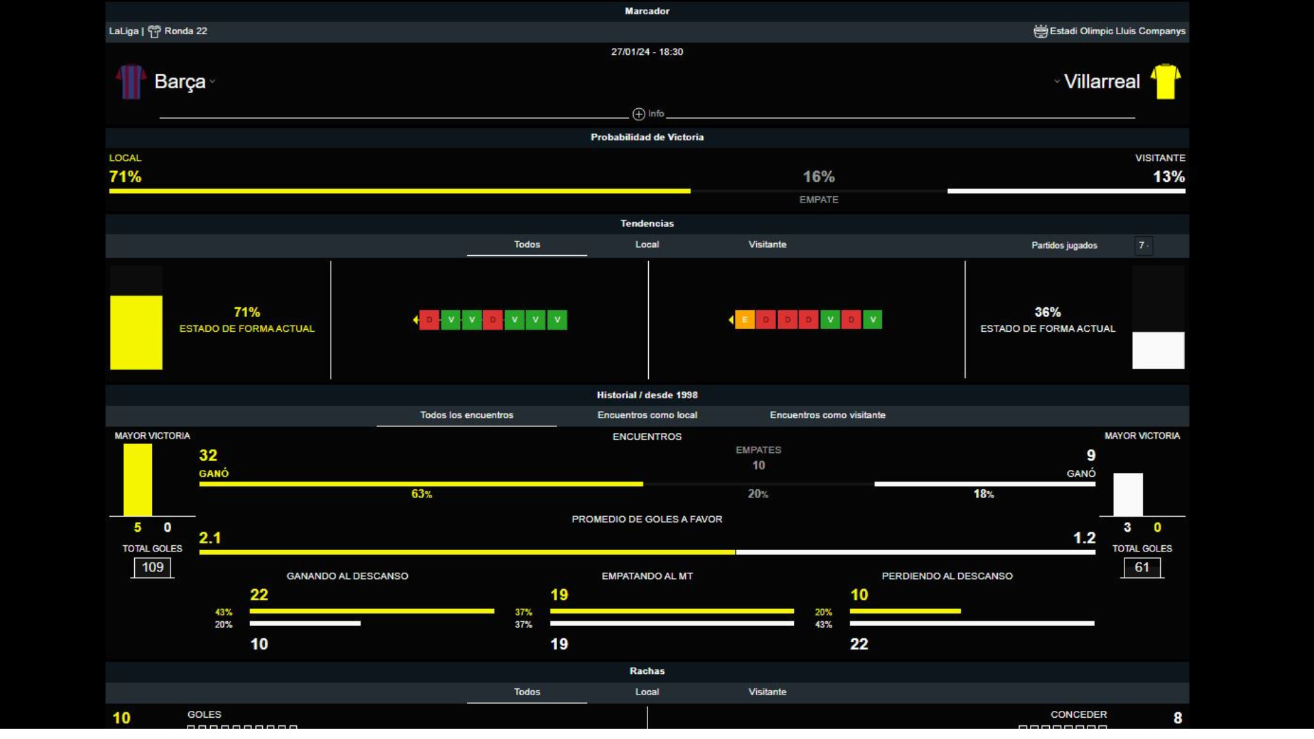Image resolution: width=1314 pixels, height=739 pixels.
Task: Click the match date 27/01/24 - 18:30
Action: coord(647,52)
